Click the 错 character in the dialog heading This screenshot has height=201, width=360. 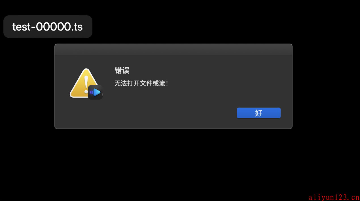coord(118,70)
